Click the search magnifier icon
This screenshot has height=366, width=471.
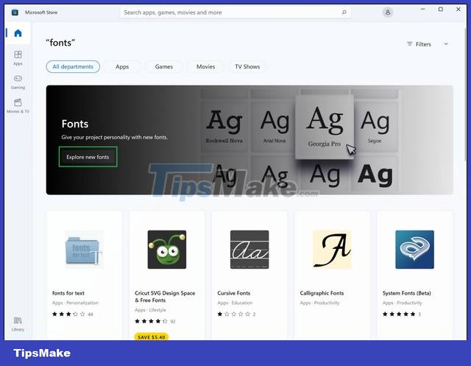click(344, 13)
